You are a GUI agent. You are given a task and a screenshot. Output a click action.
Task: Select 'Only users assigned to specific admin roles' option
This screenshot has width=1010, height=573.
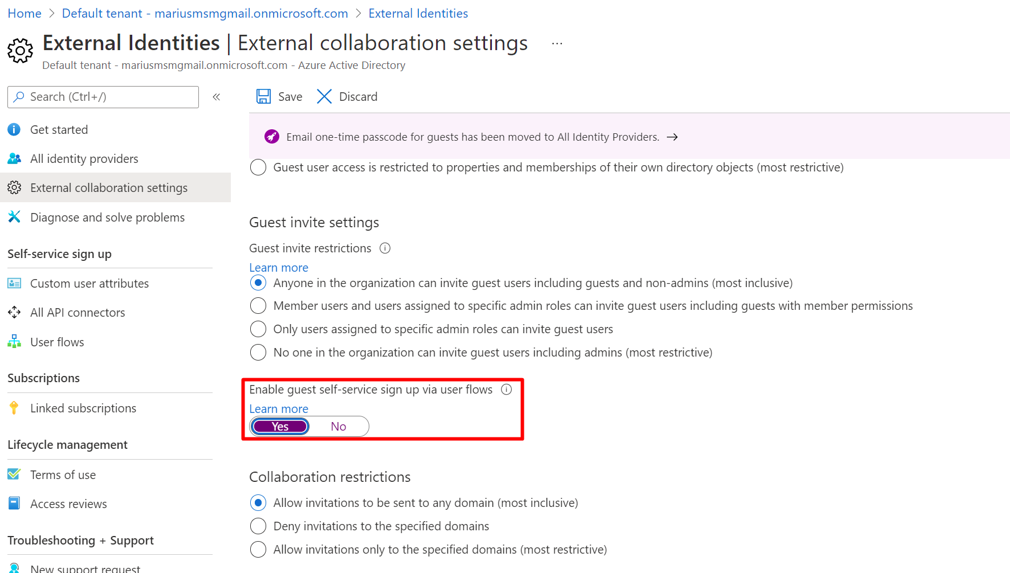(258, 329)
